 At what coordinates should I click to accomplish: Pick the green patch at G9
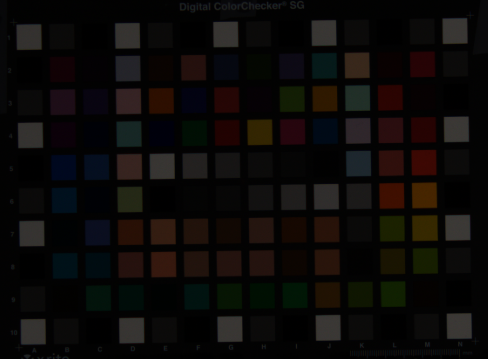[230, 296]
